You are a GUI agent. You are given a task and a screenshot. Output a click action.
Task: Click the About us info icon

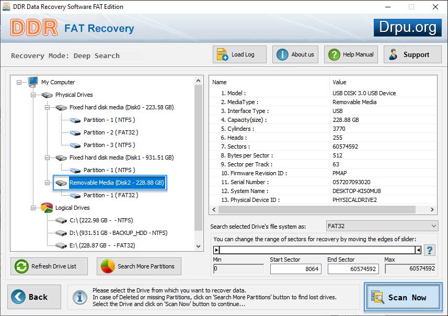282,54
